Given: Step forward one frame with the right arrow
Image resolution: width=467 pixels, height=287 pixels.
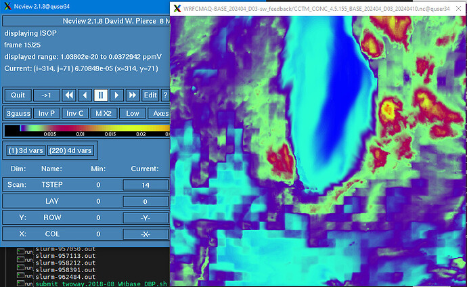Looking at the screenshot, I should [x=116, y=95].
